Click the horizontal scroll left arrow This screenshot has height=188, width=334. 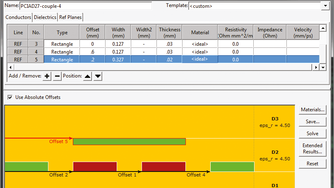10,68
